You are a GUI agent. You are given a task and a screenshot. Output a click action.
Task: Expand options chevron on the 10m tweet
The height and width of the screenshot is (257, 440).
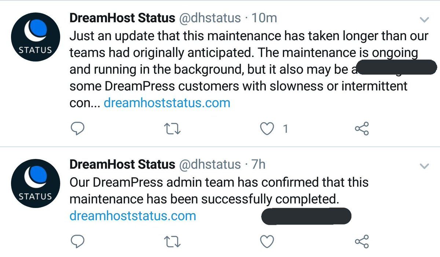click(424, 20)
